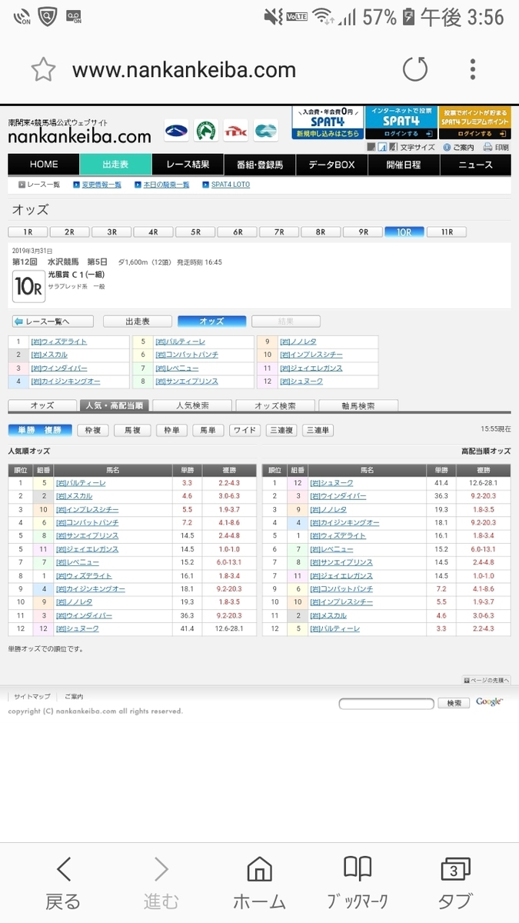Viewport: 519px width, 923px height.
Task: Switch to the 9R race tab
Action: [x=361, y=232]
